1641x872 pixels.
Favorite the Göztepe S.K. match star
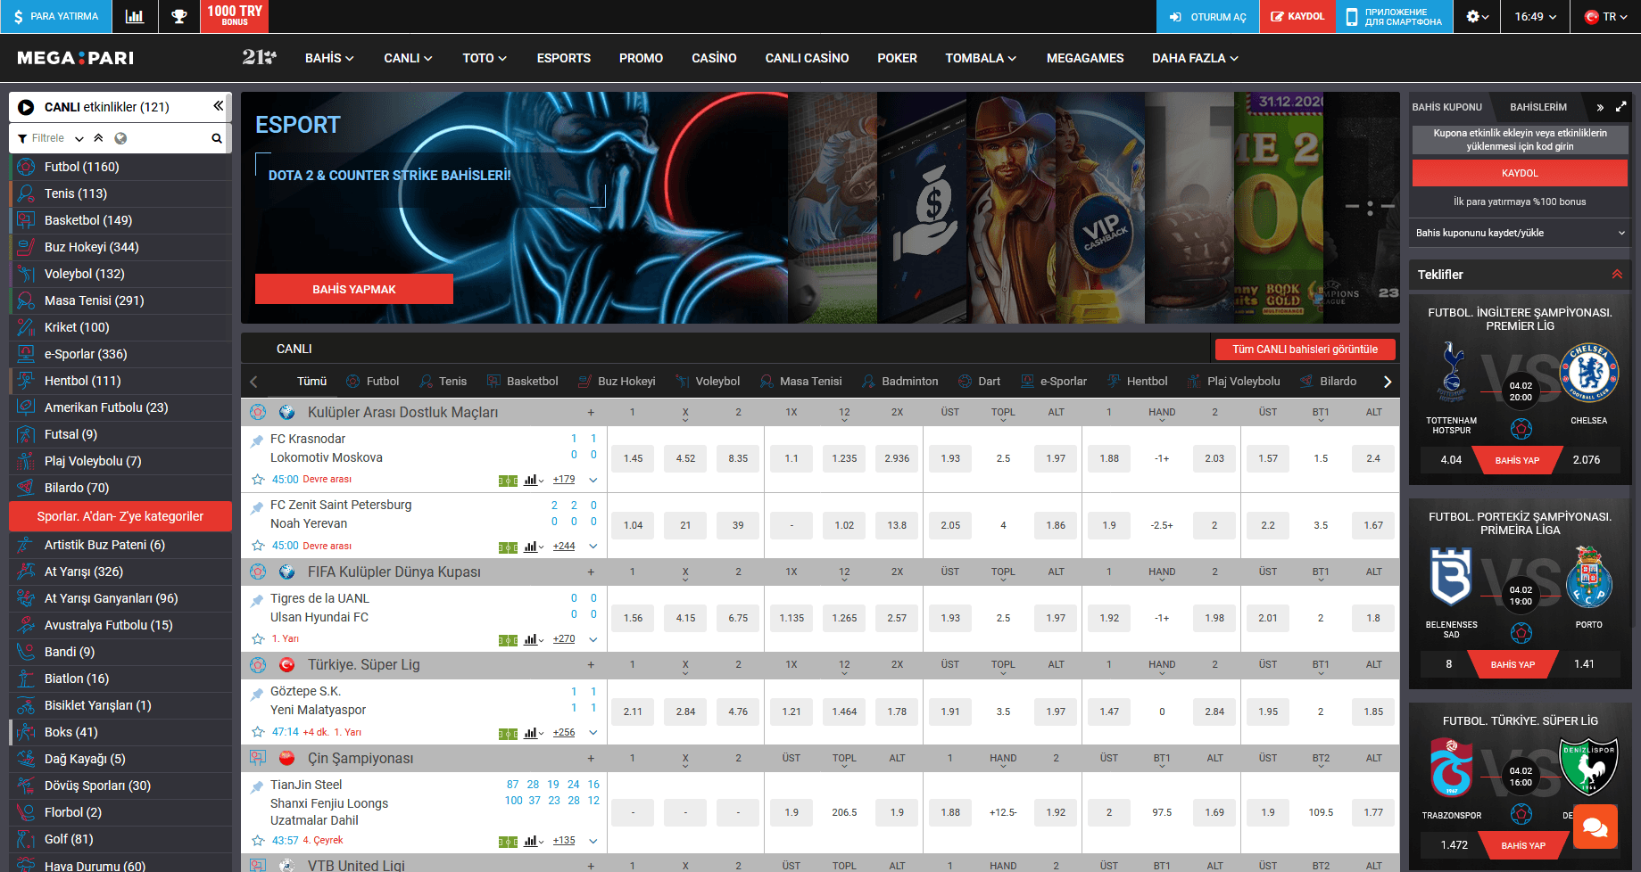258,733
